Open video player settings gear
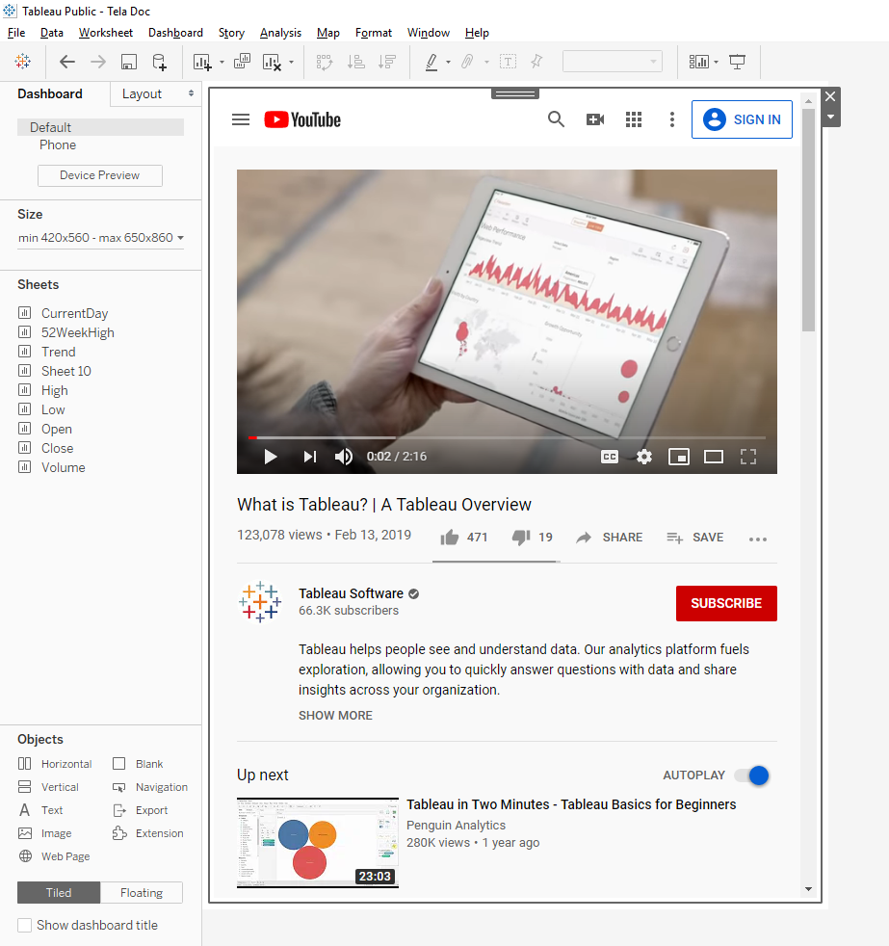 pyautogui.click(x=644, y=457)
